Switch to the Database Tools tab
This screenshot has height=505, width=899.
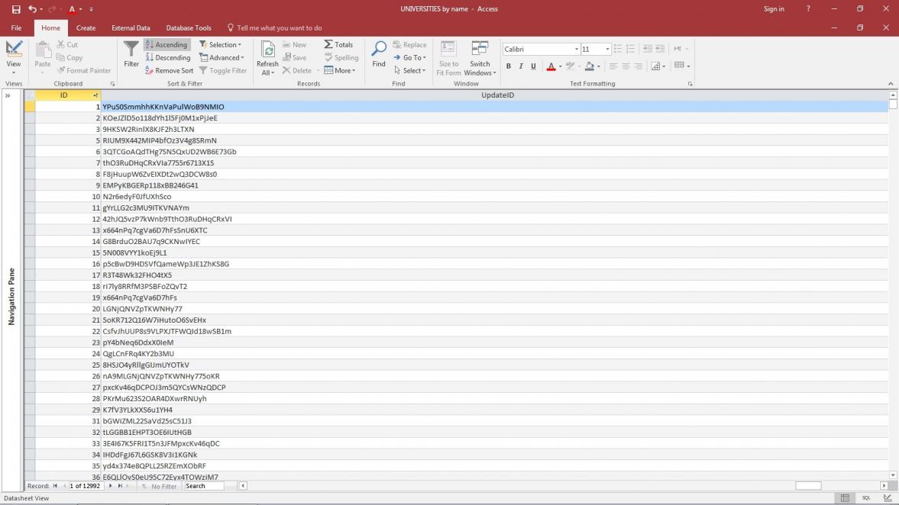[189, 27]
